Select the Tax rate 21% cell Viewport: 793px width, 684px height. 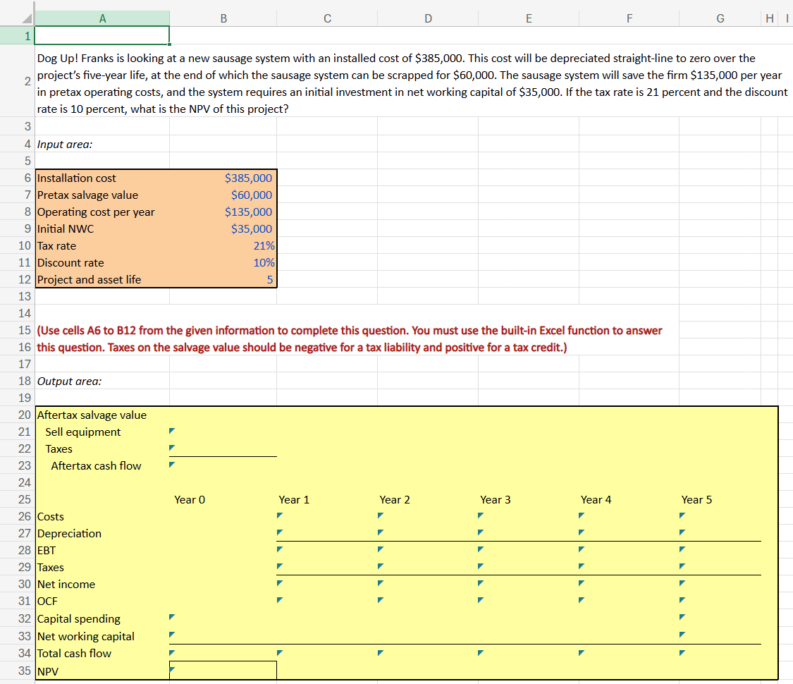point(223,245)
